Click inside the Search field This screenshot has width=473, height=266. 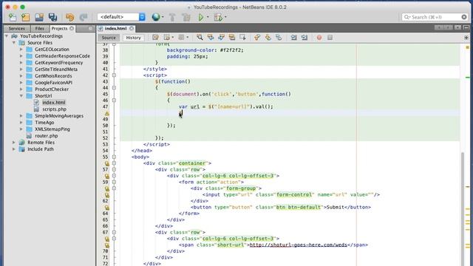click(x=435, y=17)
